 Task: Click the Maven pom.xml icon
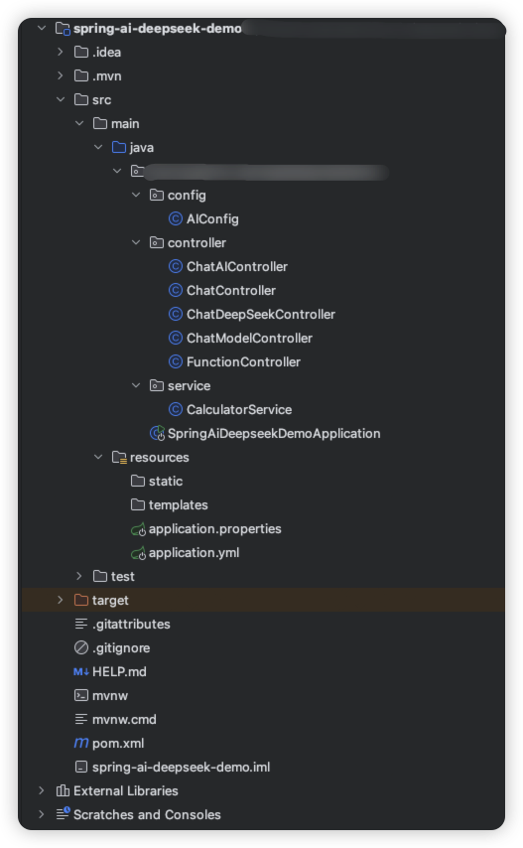[x=81, y=743]
